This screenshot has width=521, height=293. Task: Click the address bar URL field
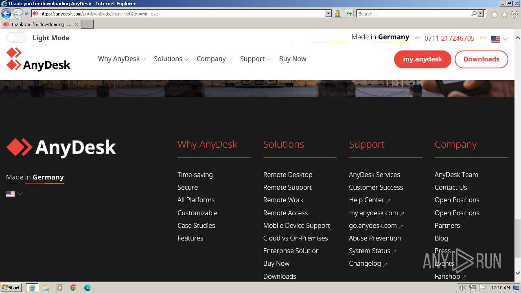178,14
